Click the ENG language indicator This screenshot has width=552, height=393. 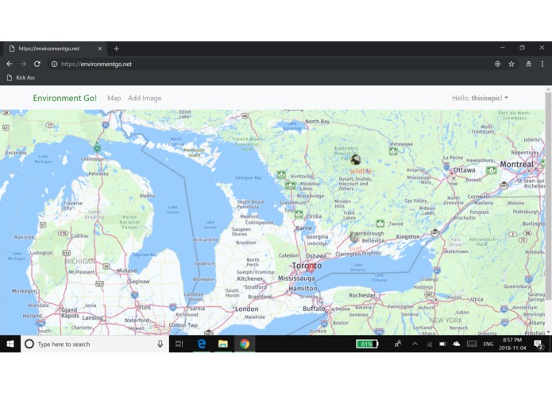[488, 344]
